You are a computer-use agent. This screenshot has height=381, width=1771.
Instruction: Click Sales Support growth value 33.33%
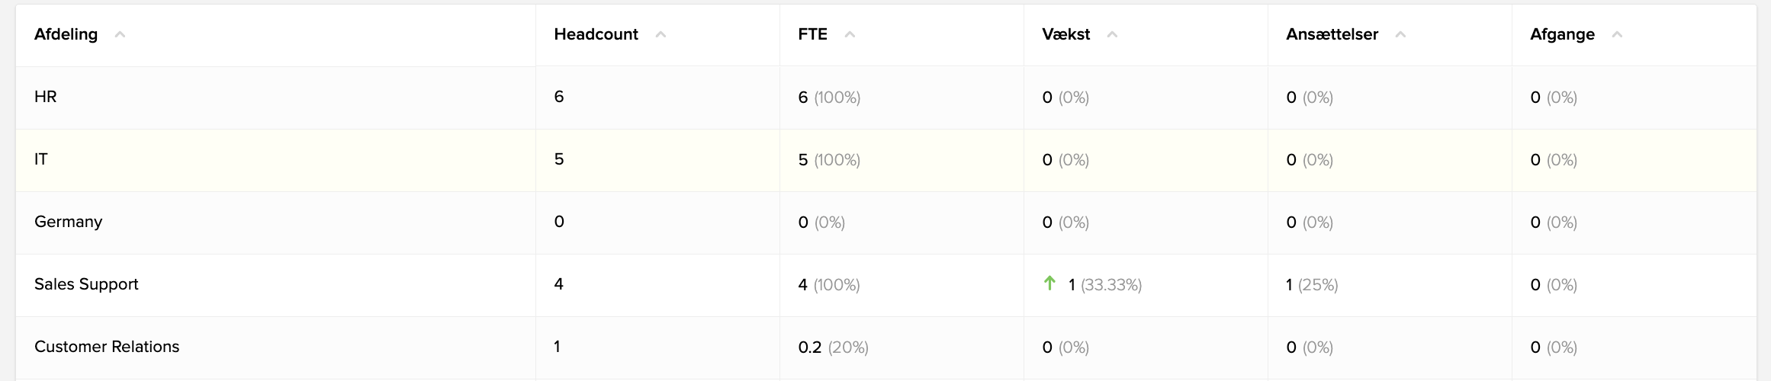[1110, 285]
